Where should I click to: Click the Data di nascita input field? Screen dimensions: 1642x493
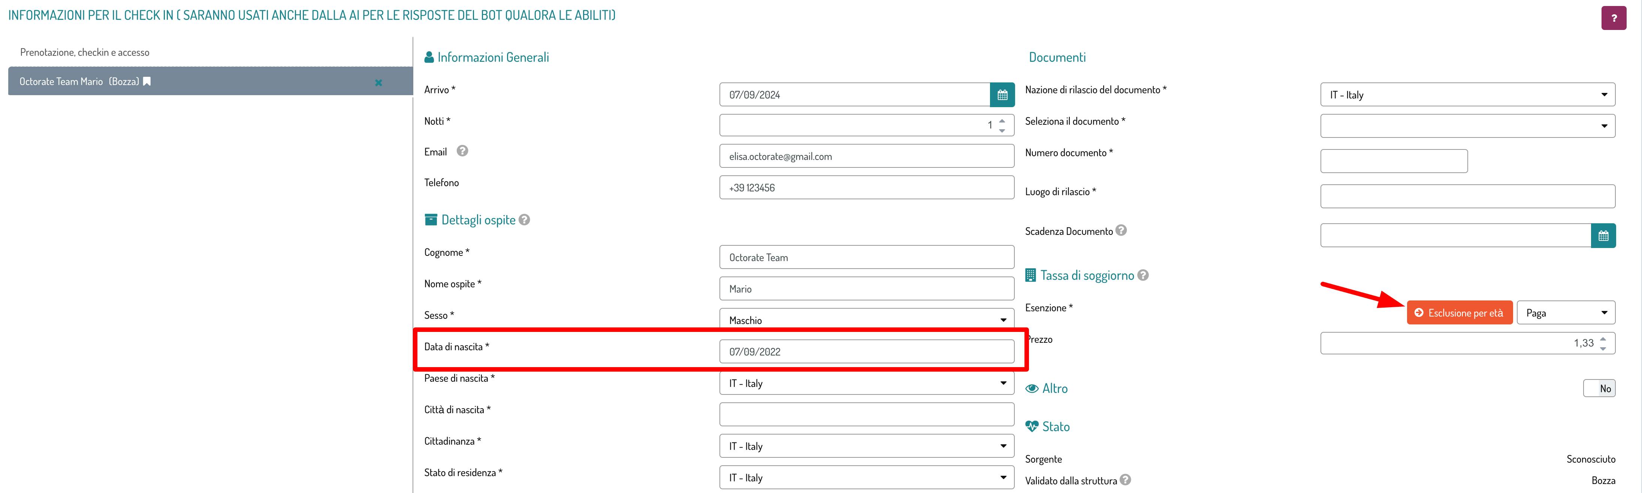tap(866, 352)
